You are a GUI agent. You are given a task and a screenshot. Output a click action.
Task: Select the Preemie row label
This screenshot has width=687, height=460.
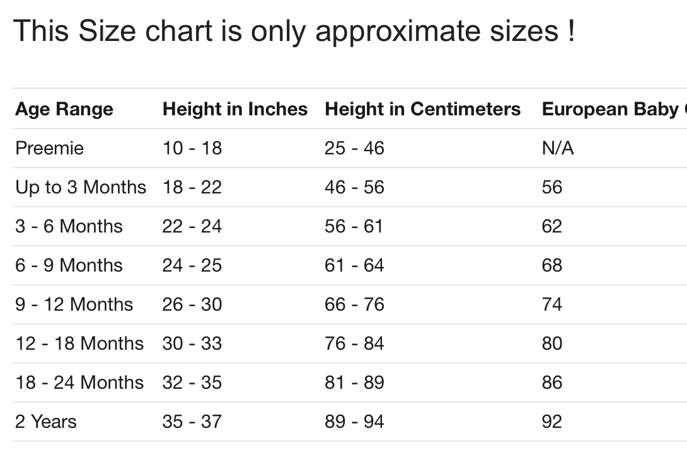49,149
